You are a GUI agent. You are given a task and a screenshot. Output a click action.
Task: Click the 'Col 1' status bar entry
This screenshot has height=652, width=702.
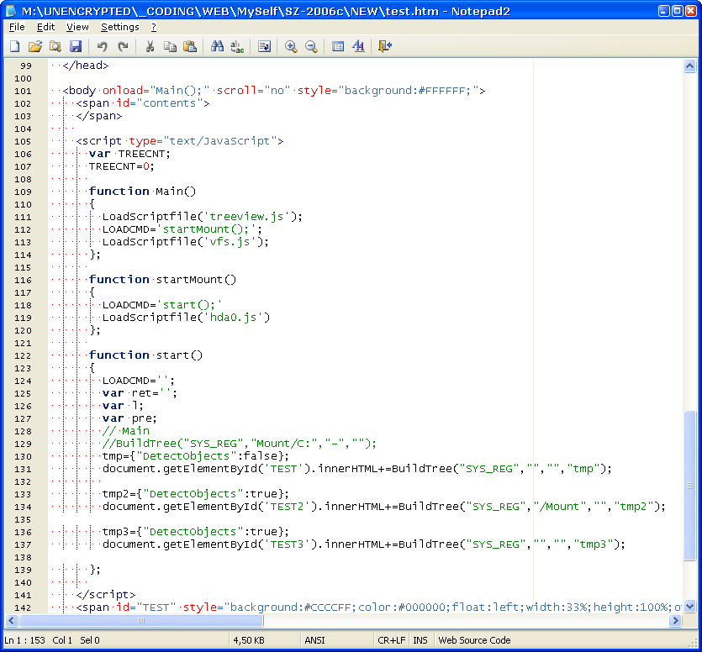click(62, 640)
